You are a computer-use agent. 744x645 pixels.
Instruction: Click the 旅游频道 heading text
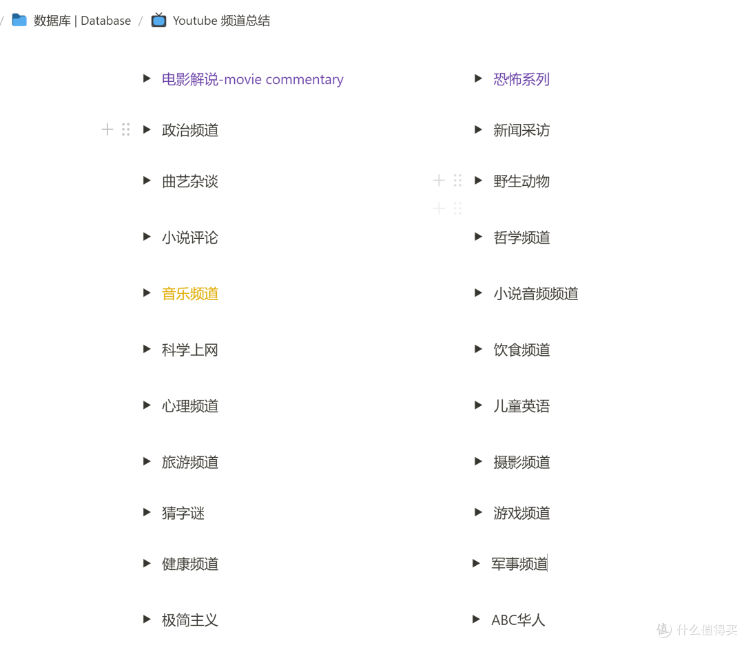coord(190,462)
